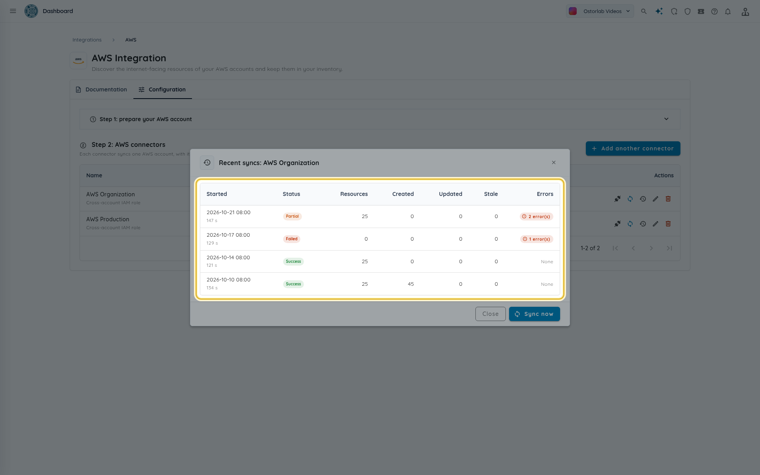Click the Partial status badge

pos(292,217)
